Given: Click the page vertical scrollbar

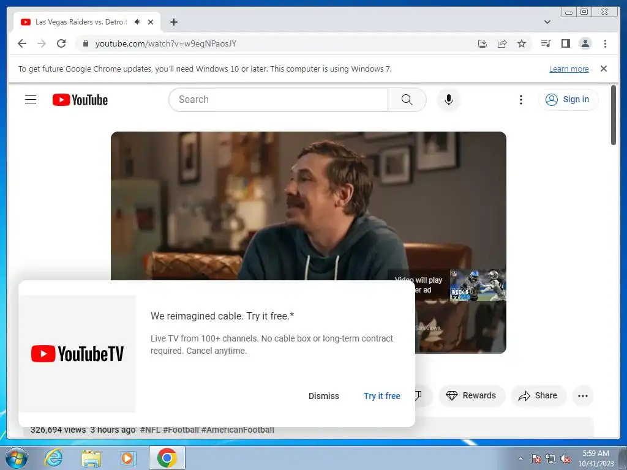Looking at the screenshot, I should (614, 115).
